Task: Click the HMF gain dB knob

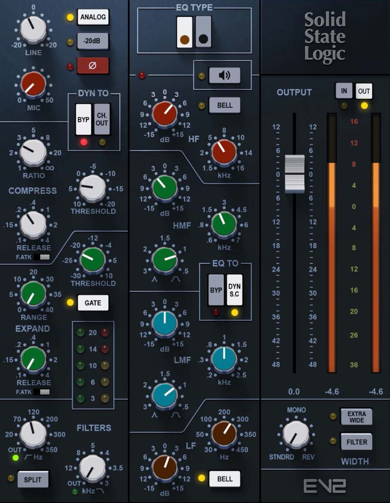Action: (x=164, y=187)
